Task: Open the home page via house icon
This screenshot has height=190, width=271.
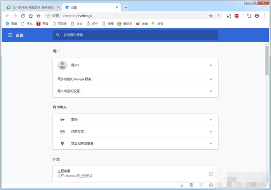Action: [31, 16]
